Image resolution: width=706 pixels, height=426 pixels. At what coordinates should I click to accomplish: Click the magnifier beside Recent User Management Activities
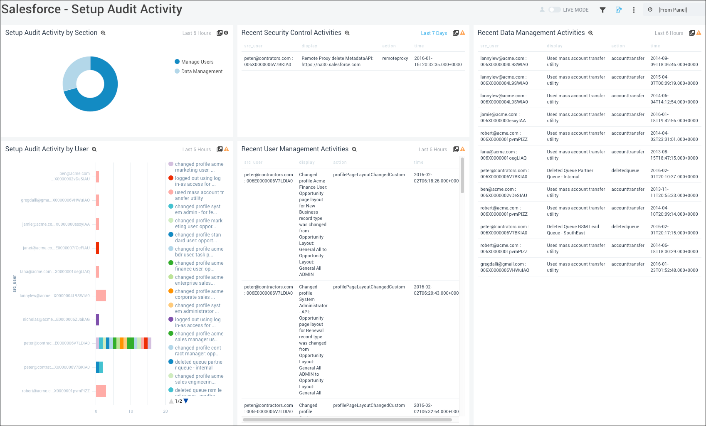[354, 149]
